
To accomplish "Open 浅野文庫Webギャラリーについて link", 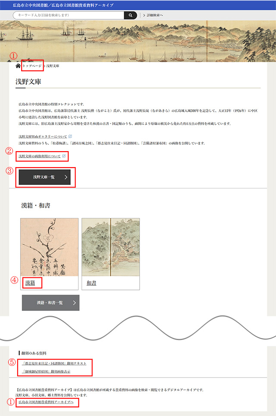I will pos(43,137).
